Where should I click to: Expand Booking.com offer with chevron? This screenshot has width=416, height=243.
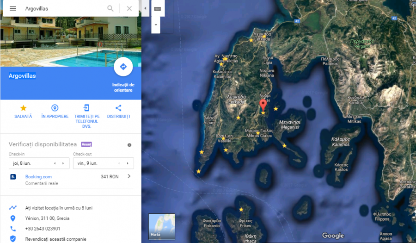(129, 176)
